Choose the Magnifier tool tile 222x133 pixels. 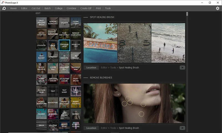(53, 102)
